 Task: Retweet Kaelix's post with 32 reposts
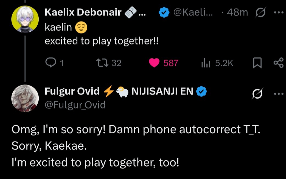click(x=102, y=63)
